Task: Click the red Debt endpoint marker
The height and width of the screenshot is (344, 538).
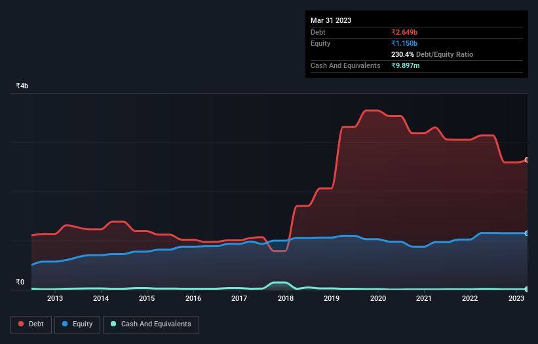Action: click(x=527, y=160)
